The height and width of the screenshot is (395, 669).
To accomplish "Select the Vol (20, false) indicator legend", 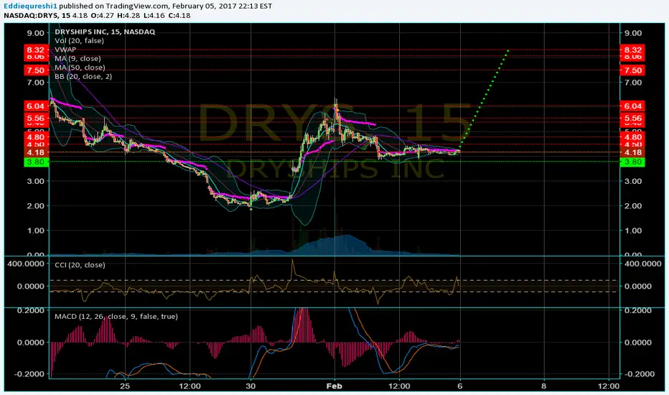I will tap(80, 40).
